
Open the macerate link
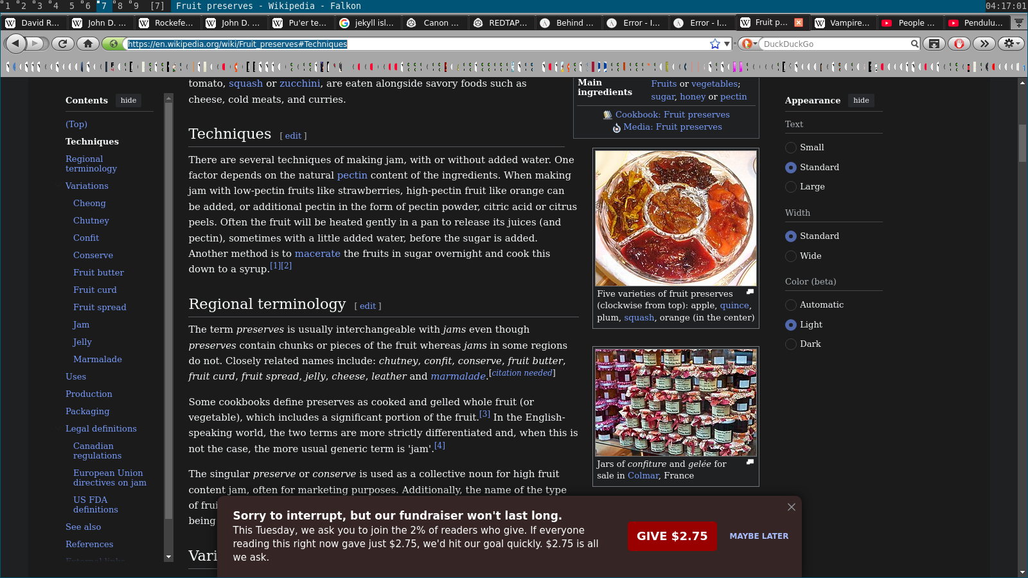[x=317, y=254]
